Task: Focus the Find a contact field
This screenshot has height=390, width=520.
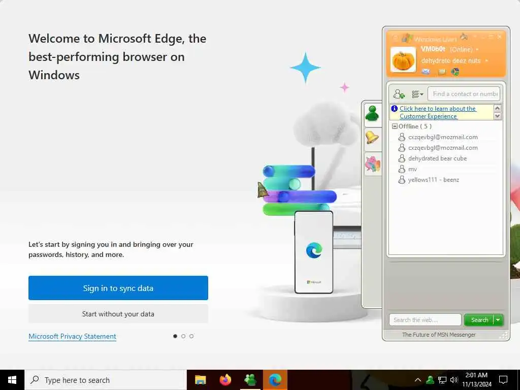Action: point(464,94)
